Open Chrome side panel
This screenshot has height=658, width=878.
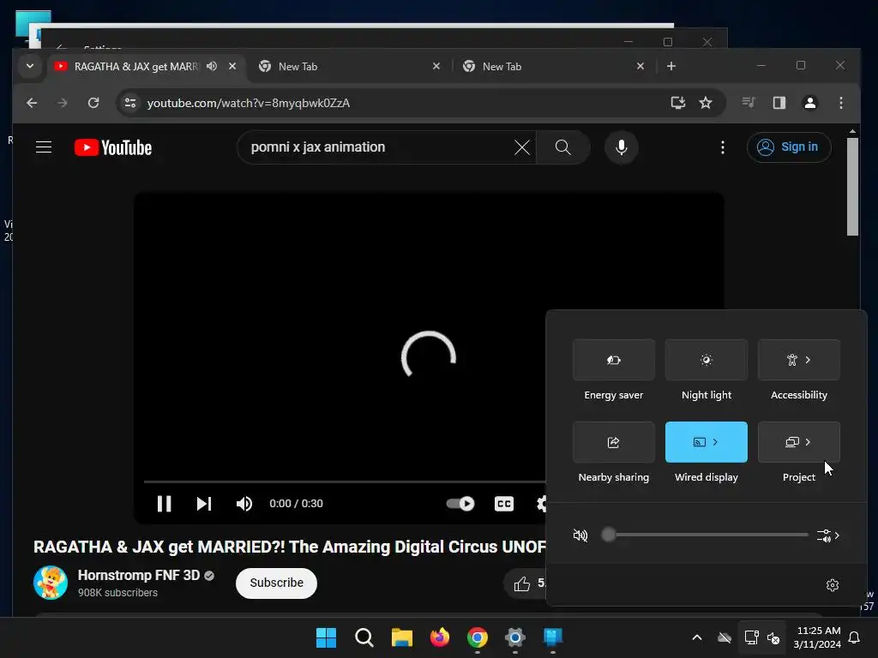pyautogui.click(x=779, y=103)
